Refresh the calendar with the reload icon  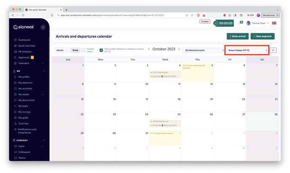tap(273, 50)
